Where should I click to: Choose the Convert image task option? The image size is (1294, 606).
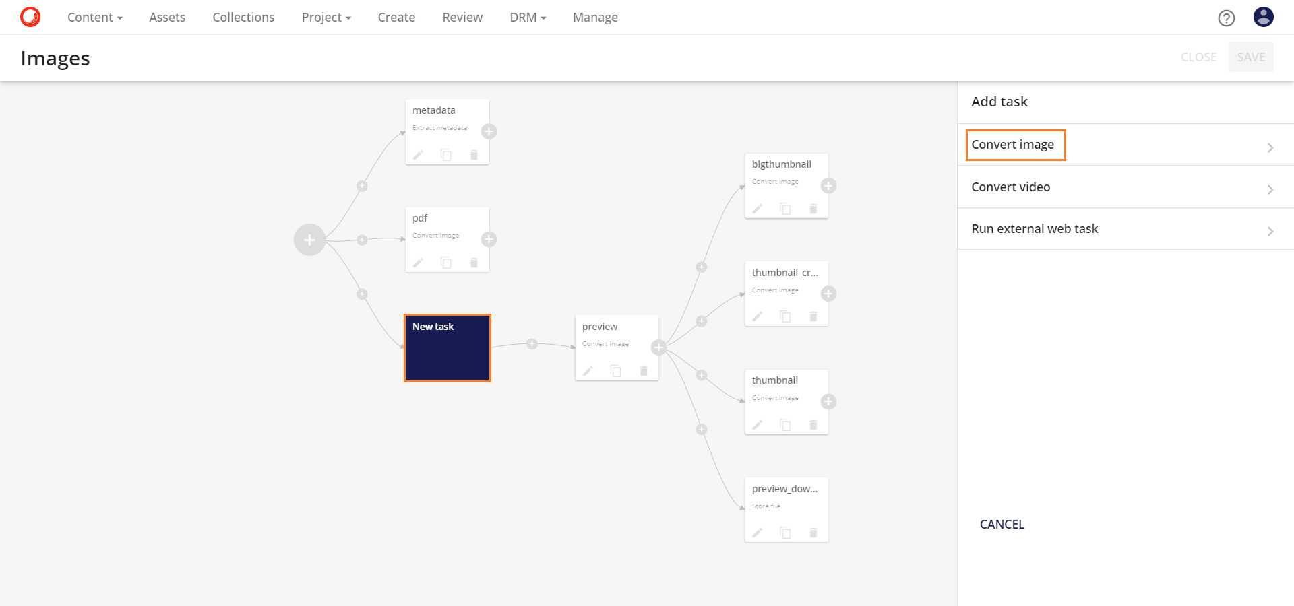[x=1012, y=145]
